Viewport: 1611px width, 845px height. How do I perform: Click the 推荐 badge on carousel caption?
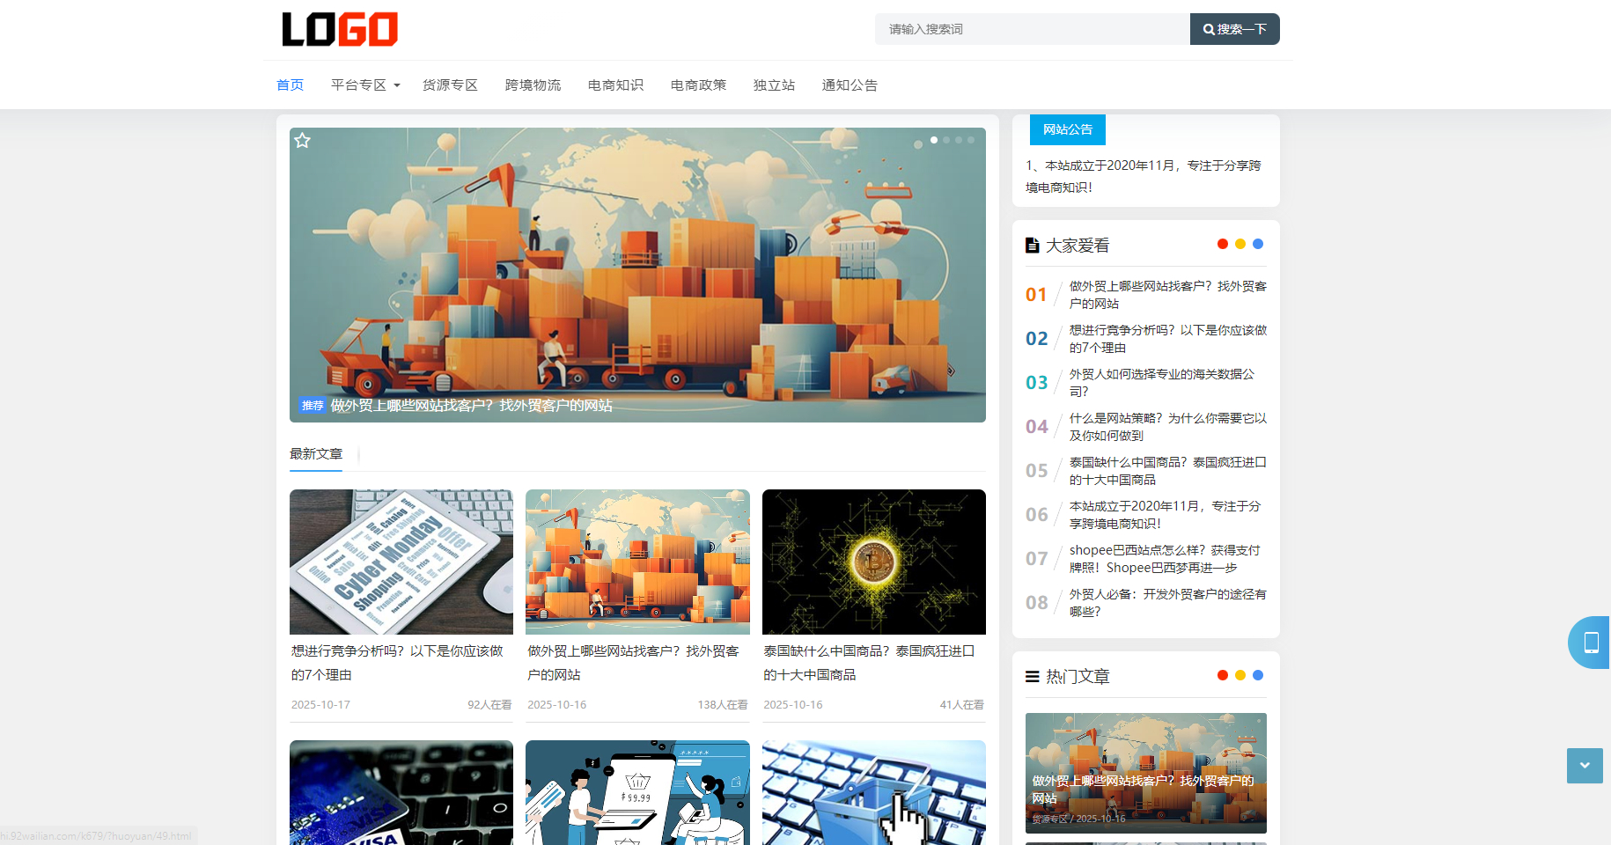pos(312,406)
